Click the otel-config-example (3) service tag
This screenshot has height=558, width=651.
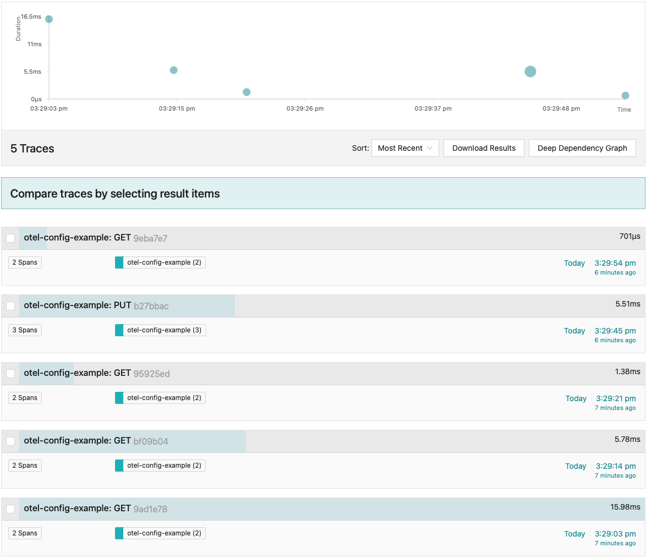tap(164, 330)
